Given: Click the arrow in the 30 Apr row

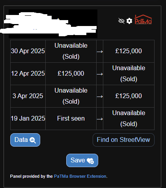Looking at the screenshot, I should coord(100,52).
